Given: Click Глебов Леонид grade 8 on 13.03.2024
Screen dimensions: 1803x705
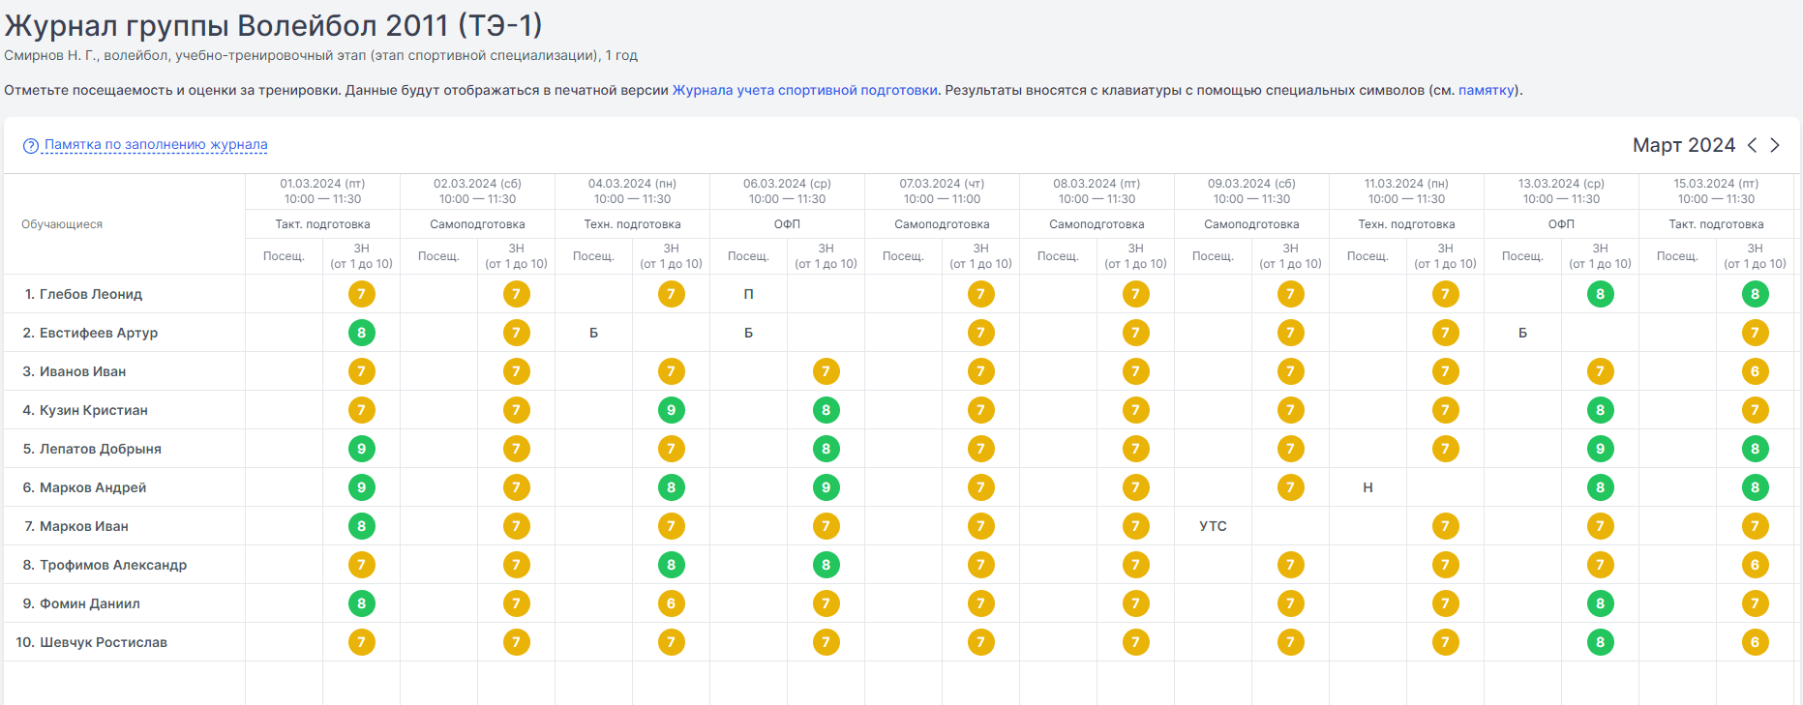Looking at the screenshot, I should click(1601, 294).
